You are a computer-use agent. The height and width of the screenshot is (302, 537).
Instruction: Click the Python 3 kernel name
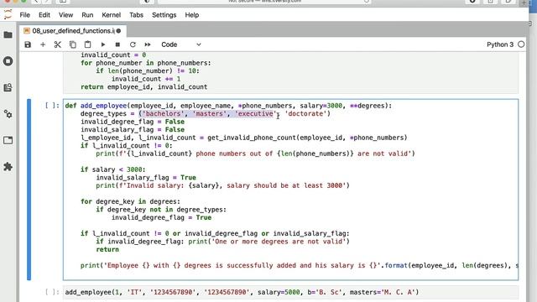[x=500, y=44]
